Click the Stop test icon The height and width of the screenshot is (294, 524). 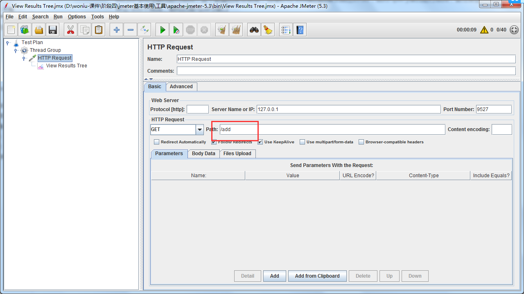pyautogui.click(x=190, y=30)
